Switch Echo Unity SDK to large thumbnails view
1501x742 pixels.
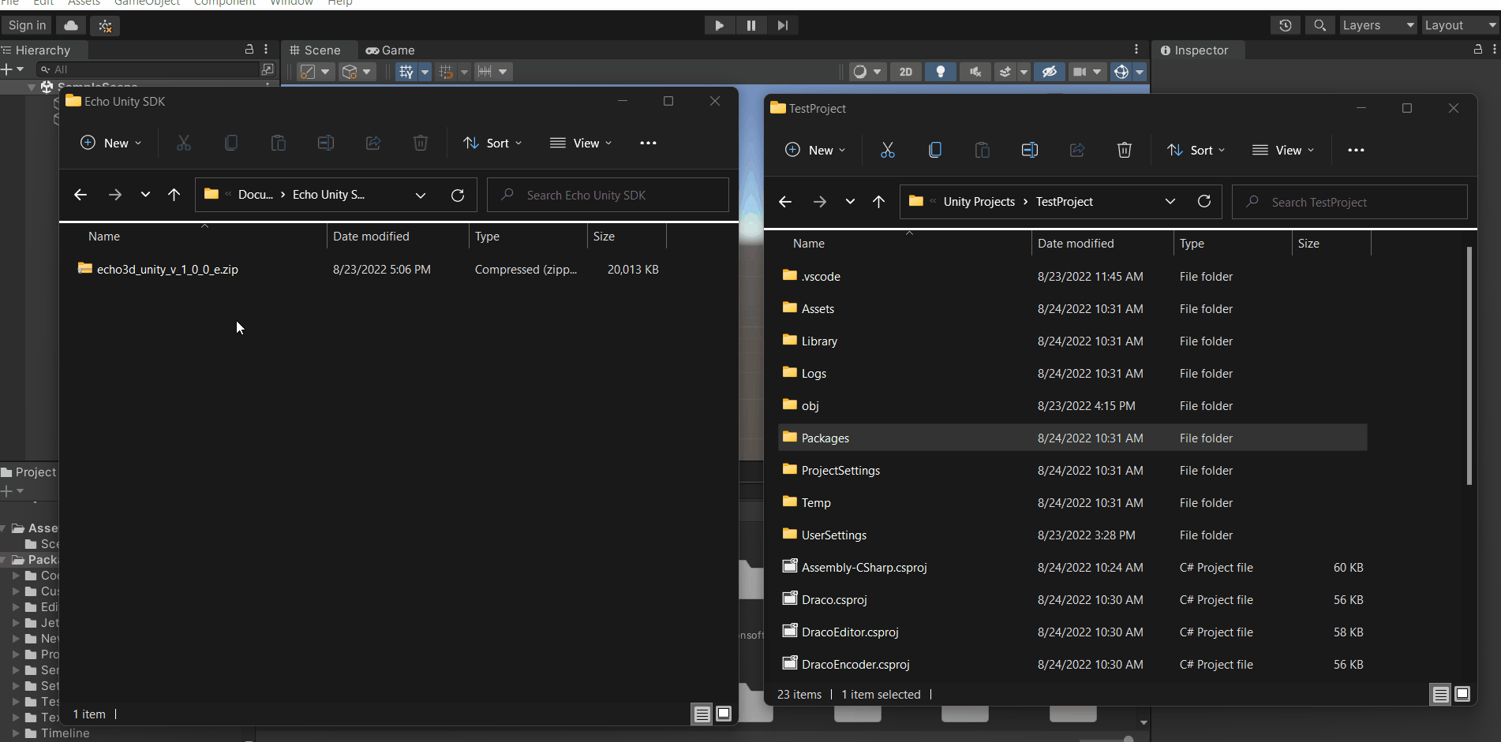tap(723, 714)
